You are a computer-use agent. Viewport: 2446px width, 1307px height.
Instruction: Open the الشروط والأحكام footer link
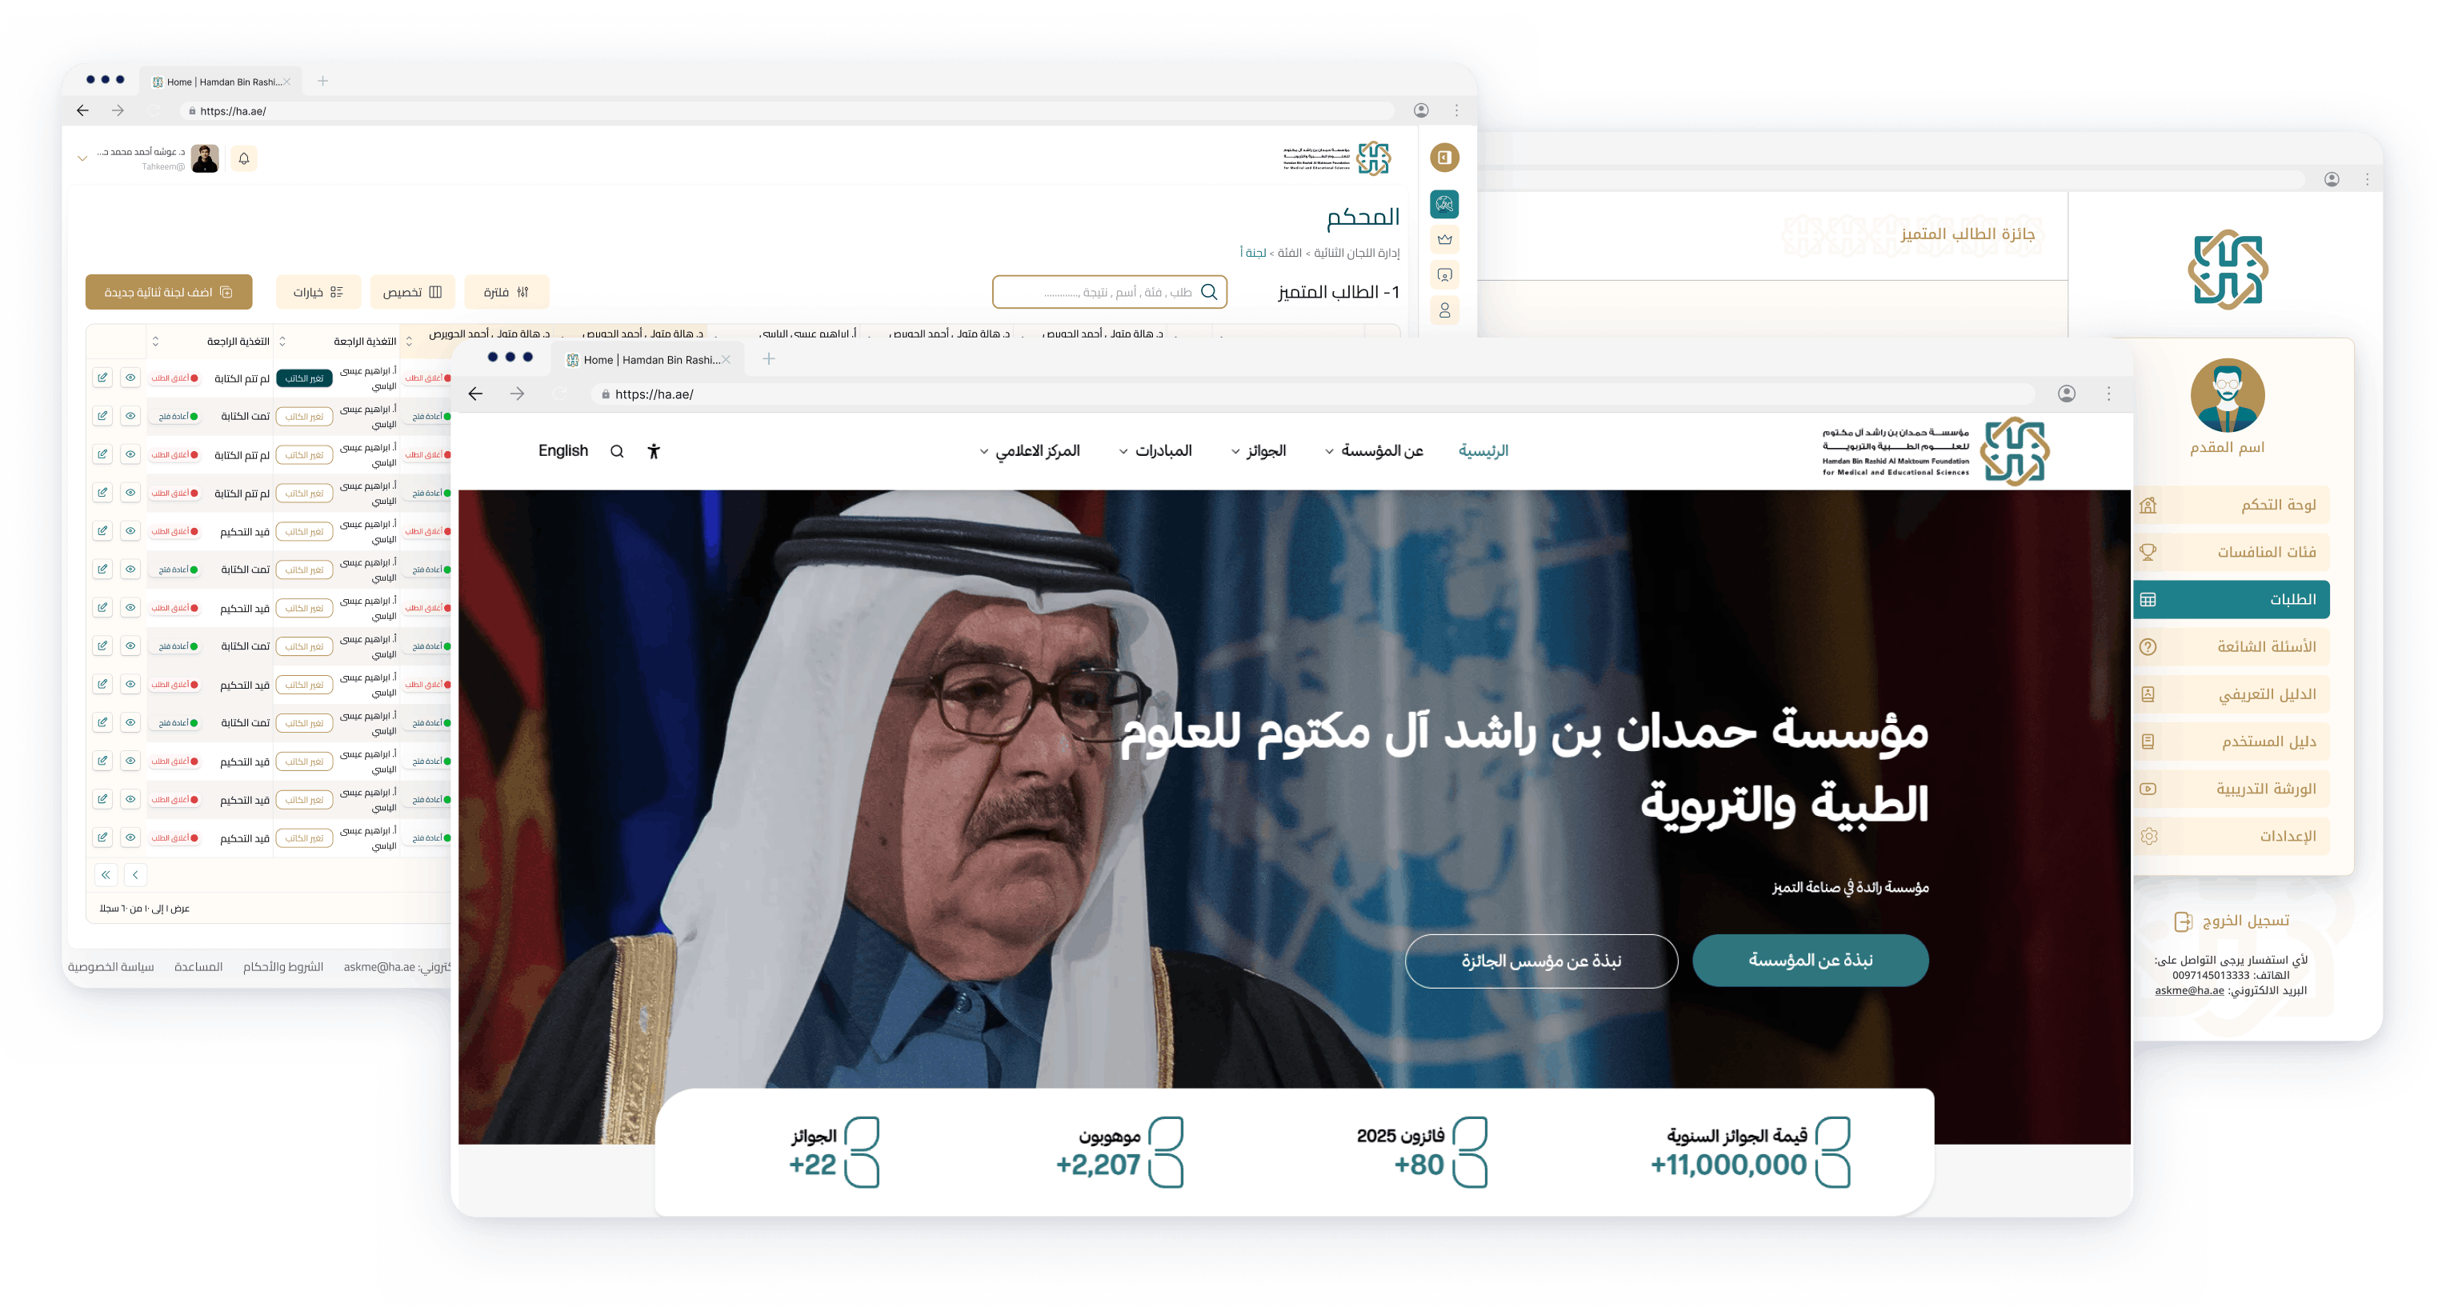click(283, 967)
